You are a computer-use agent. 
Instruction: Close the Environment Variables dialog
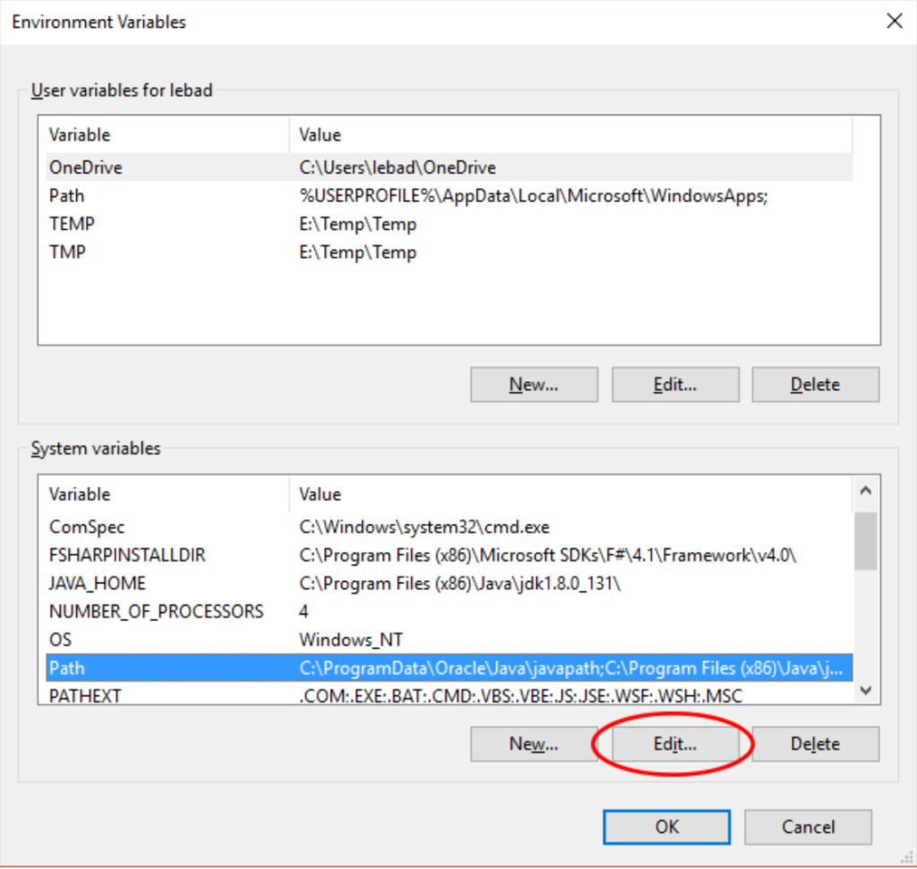tap(893, 21)
